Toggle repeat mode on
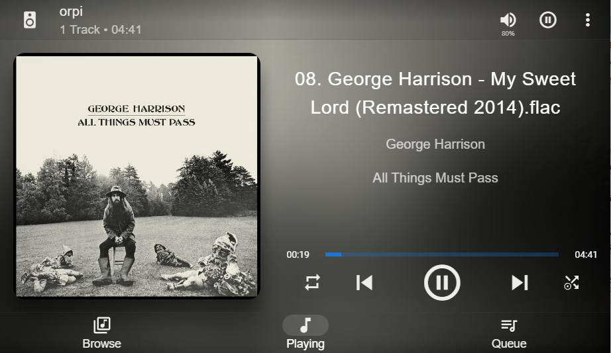This screenshot has width=611, height=353. (x=312, y=283)
